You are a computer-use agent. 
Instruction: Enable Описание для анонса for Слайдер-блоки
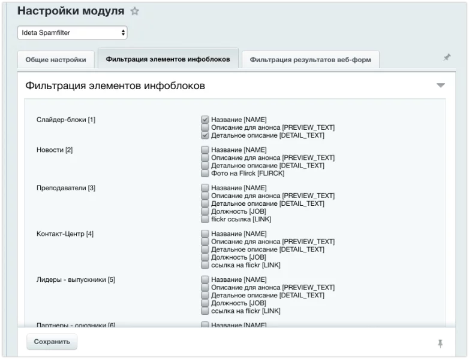(205, 127)
